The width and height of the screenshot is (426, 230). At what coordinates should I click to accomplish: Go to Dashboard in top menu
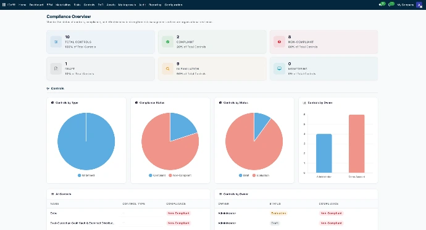pos(36,5)
